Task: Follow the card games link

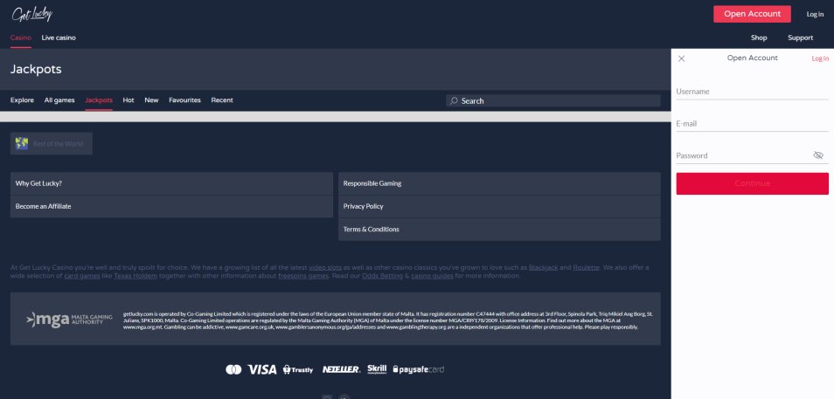Action: (x=82, y=276)
